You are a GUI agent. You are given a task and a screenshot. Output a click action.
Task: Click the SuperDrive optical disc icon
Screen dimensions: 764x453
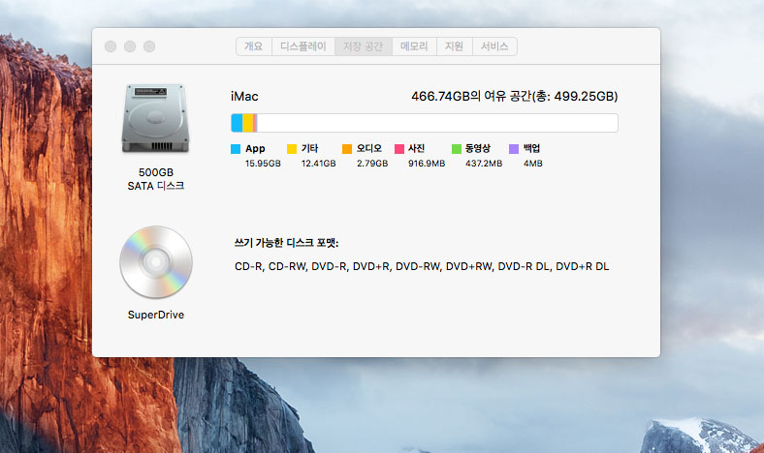pyautogui.click(x=155, y=262)
